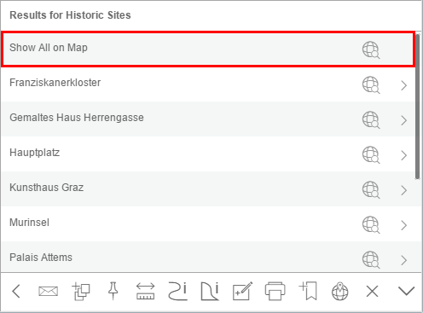Image resolution: width=423 pixels, height=313 pixels.
Task: Open the add note edit tool
Action: coord(242,291)
